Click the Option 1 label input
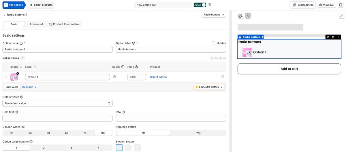 [x=67, y=77]
